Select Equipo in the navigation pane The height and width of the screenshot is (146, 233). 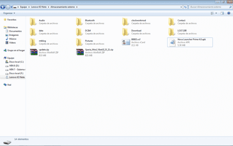[11, 58]
